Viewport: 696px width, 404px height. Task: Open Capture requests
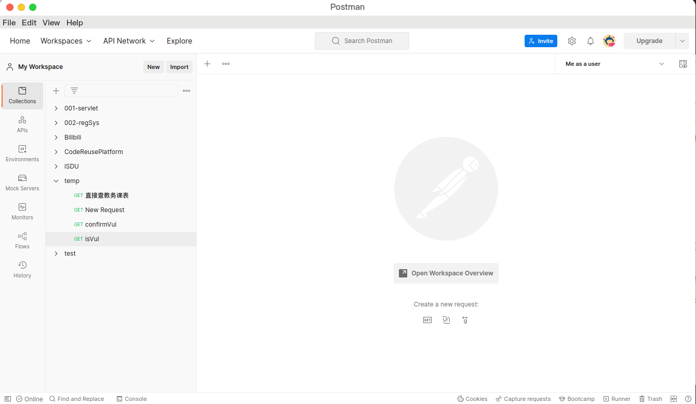pos(523,399)
